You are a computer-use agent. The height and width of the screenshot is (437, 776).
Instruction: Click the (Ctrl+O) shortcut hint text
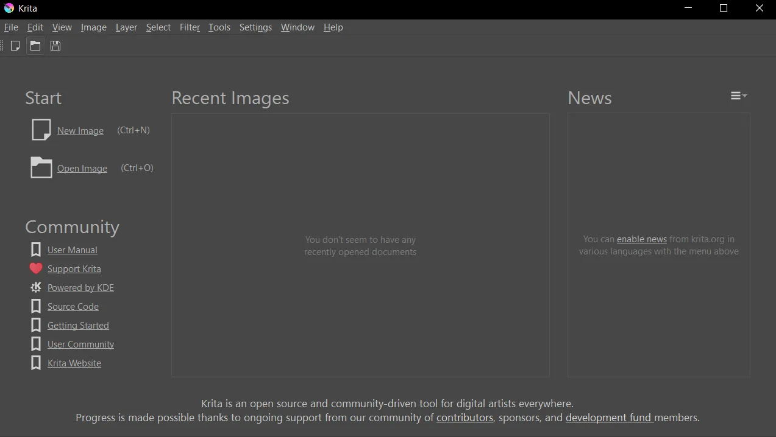(x=137, y=168)
